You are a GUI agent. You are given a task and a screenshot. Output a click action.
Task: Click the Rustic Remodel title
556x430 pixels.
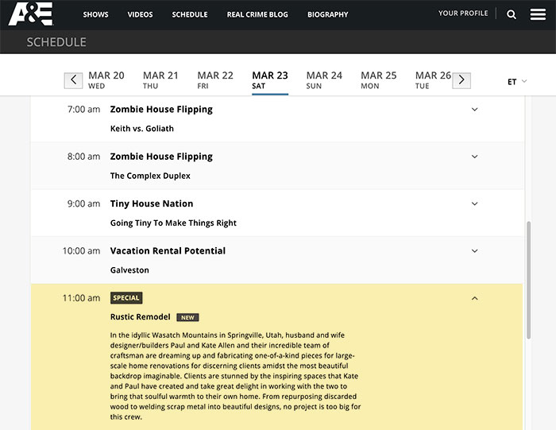[x=140, y=317]
